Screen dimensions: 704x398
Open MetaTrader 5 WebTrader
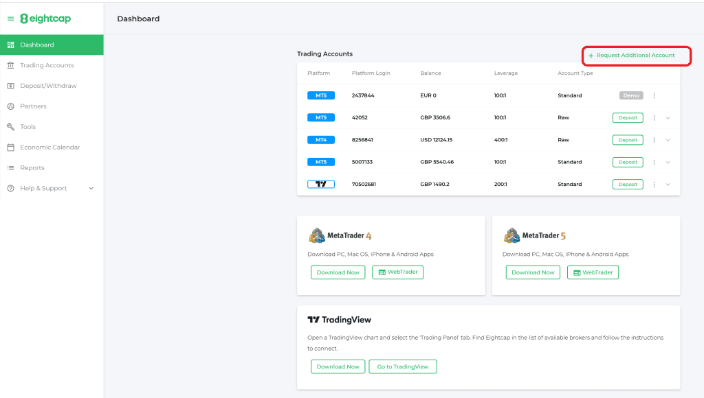point(593,272)
